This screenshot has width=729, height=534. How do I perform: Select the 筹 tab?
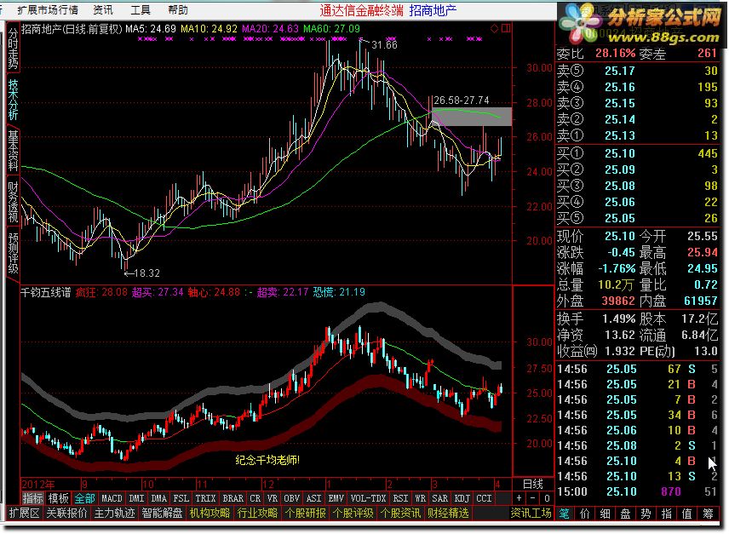point(708,514)
